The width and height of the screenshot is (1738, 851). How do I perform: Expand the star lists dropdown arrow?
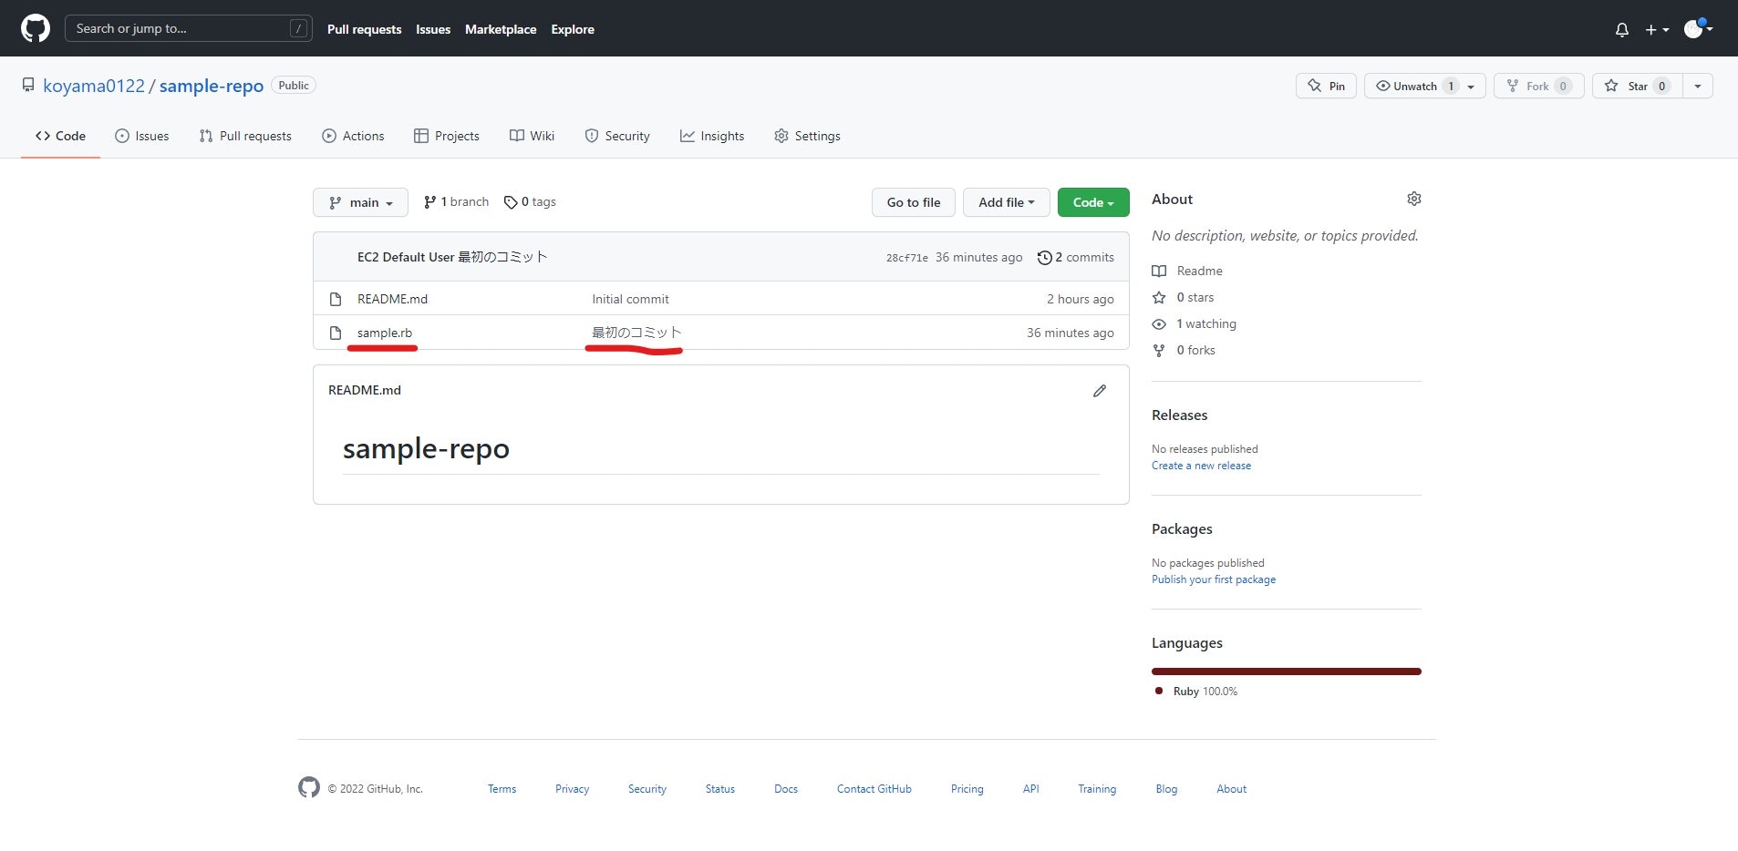click(x=1697, y=86)
